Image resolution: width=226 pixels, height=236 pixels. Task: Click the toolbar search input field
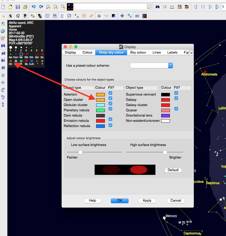click(x=110, y=7)
